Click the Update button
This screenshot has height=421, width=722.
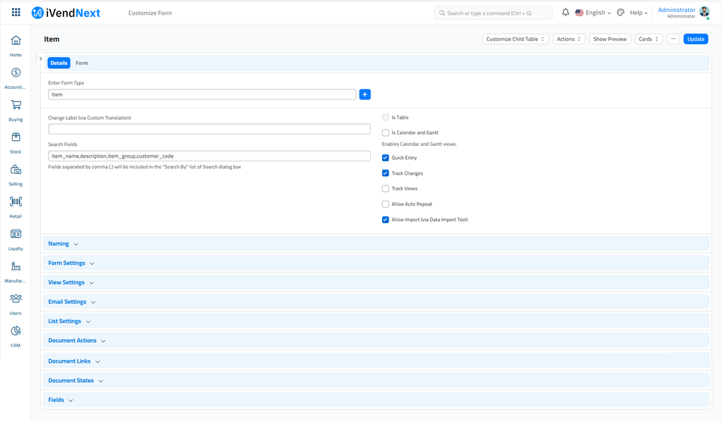695,39
